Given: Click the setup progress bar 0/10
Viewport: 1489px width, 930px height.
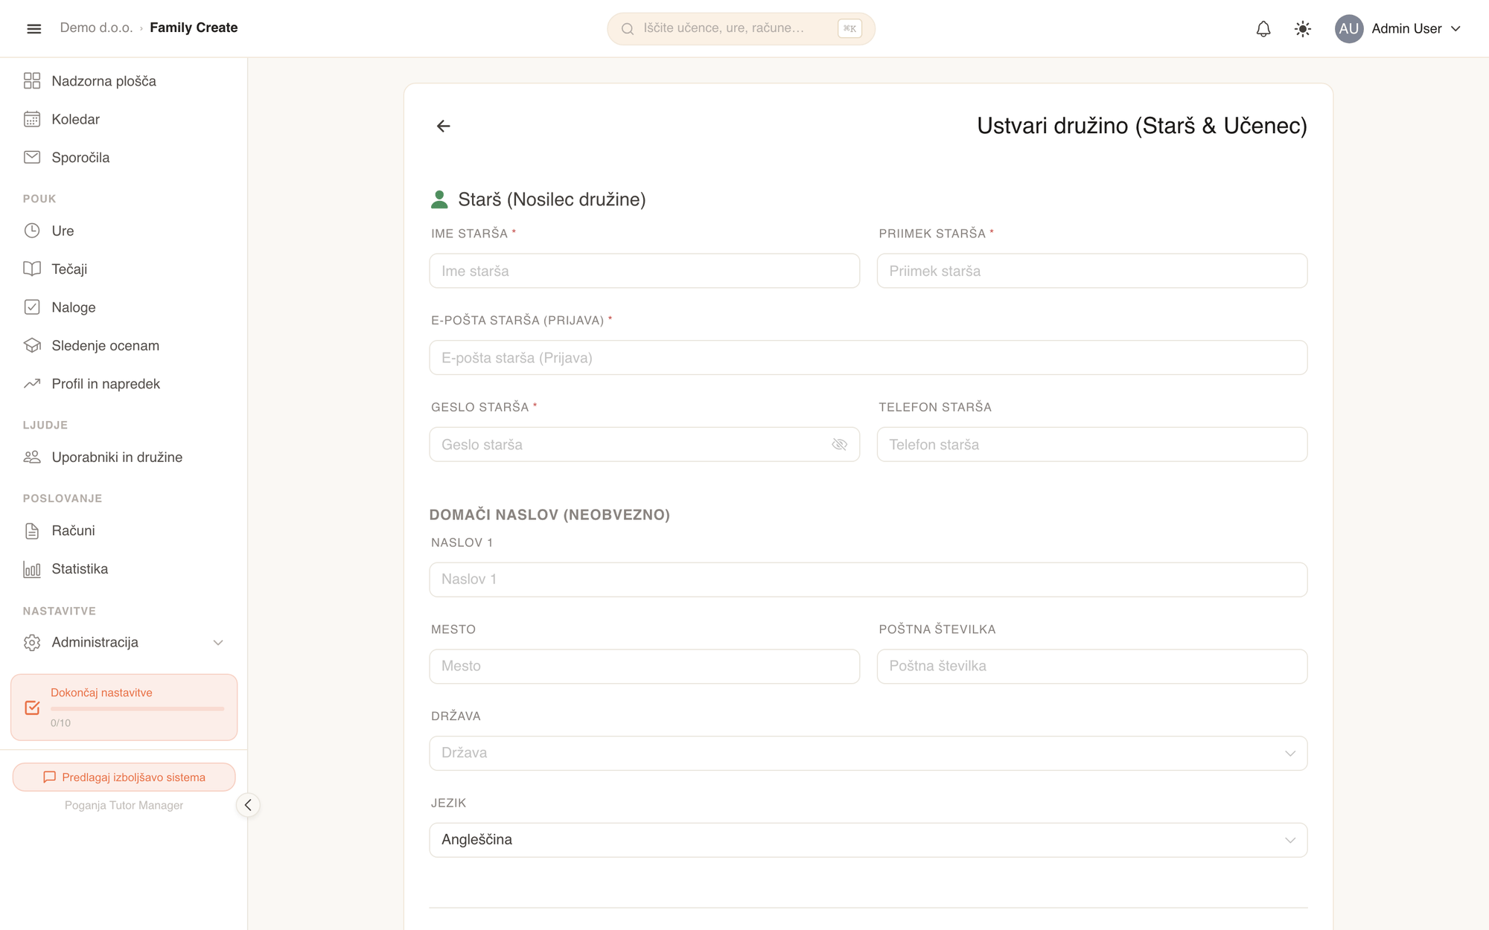Looking at the screenshot, I should pyautogui.click(x=137, y=709).
